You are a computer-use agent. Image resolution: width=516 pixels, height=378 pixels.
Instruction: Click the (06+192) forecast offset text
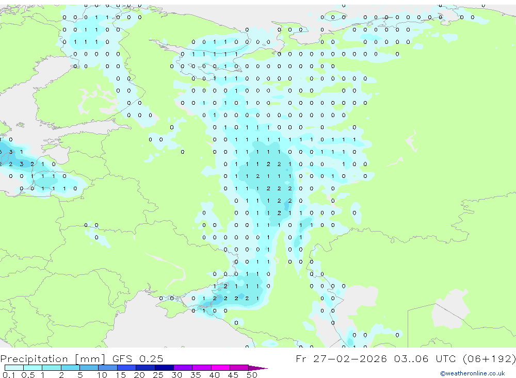489,358
